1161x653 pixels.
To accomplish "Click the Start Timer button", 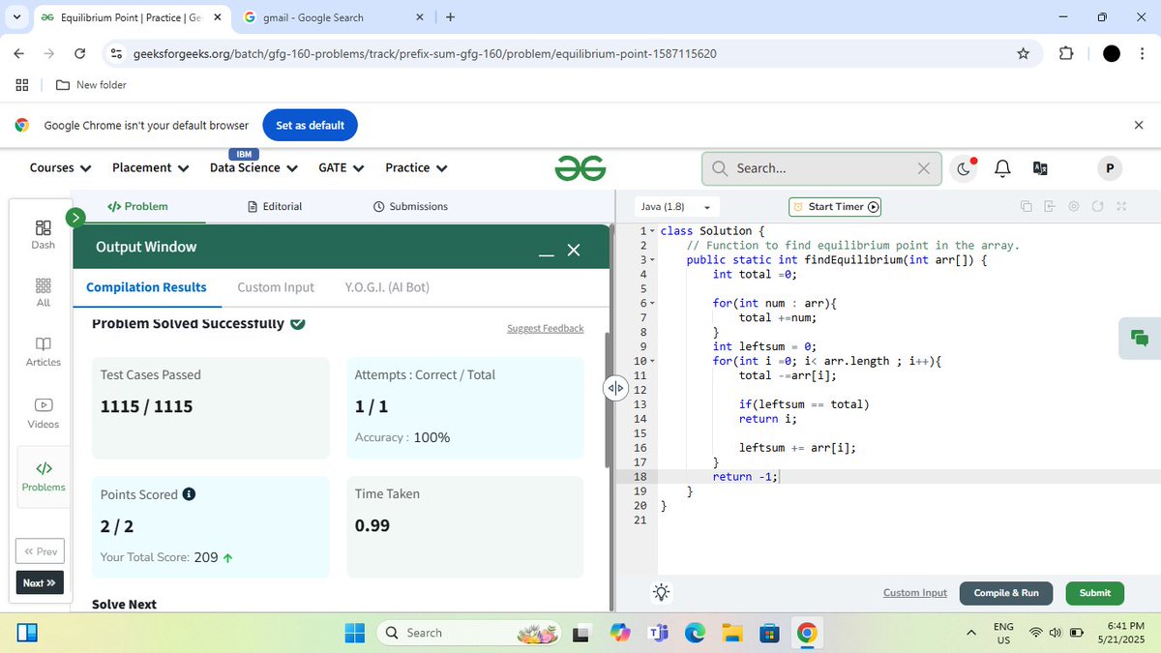I will 835,206.
